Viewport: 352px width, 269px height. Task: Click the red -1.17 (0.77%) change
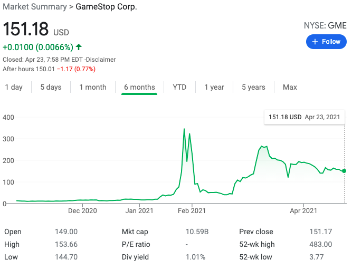click(77, 69)
